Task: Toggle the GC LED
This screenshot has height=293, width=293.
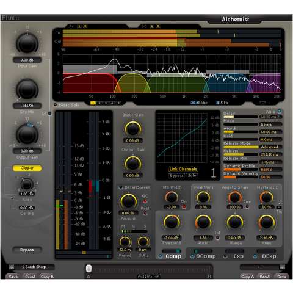Action: [x=145, y=201]
